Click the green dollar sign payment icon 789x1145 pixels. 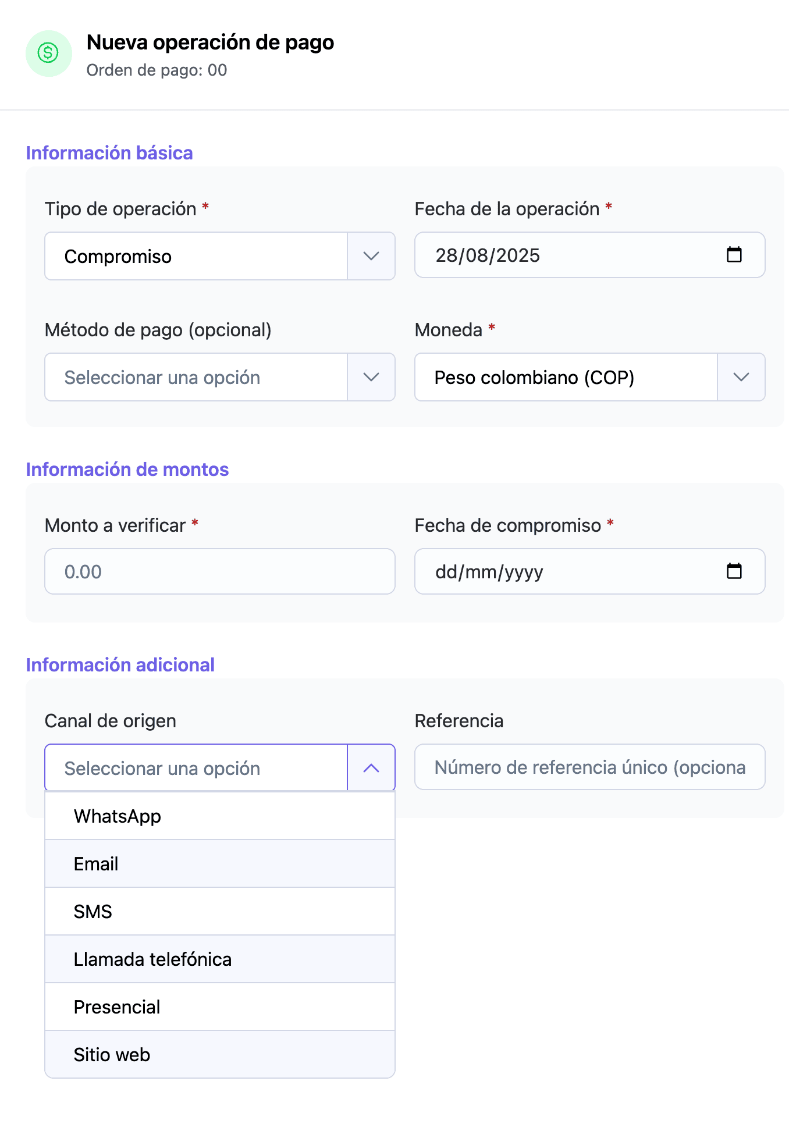[x=48, y=54]
